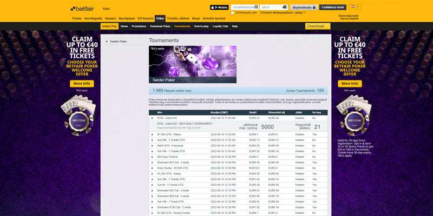This screenshot has height=216, width=433.
Task: Expand the Early Hunter €2,000 GTD row
Action: click(x=152, y=168)
